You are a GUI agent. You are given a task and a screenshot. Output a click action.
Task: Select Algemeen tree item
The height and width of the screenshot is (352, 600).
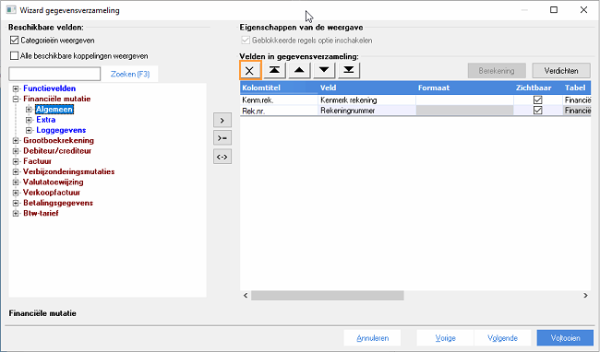54,110
